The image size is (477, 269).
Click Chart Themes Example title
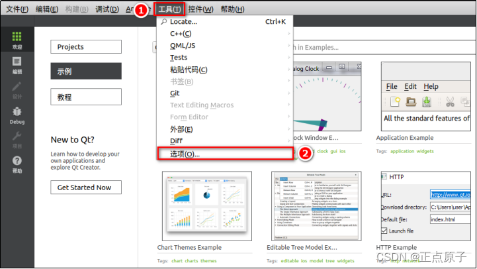point(189,247)
